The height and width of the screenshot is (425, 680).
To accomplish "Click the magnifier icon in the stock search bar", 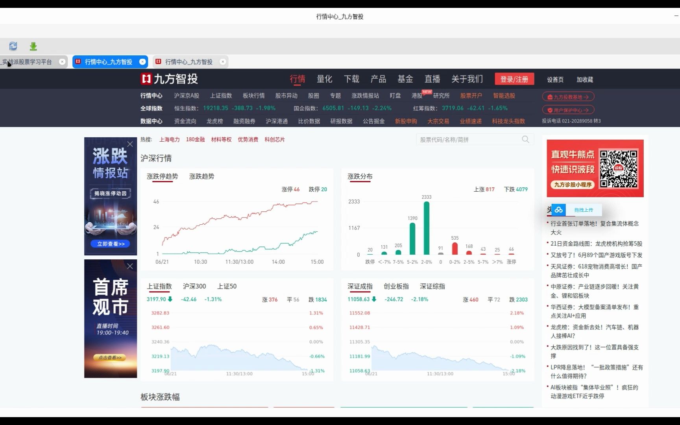I will pos(525,139).
